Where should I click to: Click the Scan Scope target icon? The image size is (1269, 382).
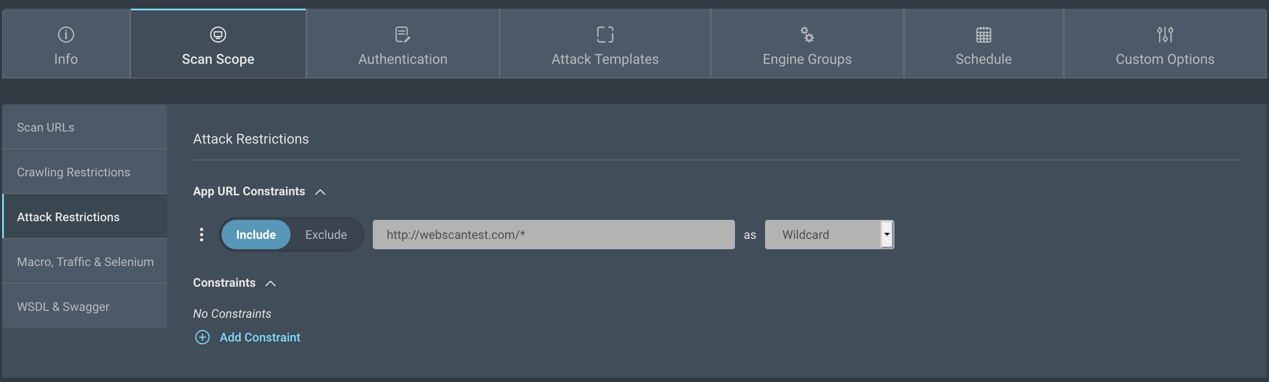tap(218, 34)
